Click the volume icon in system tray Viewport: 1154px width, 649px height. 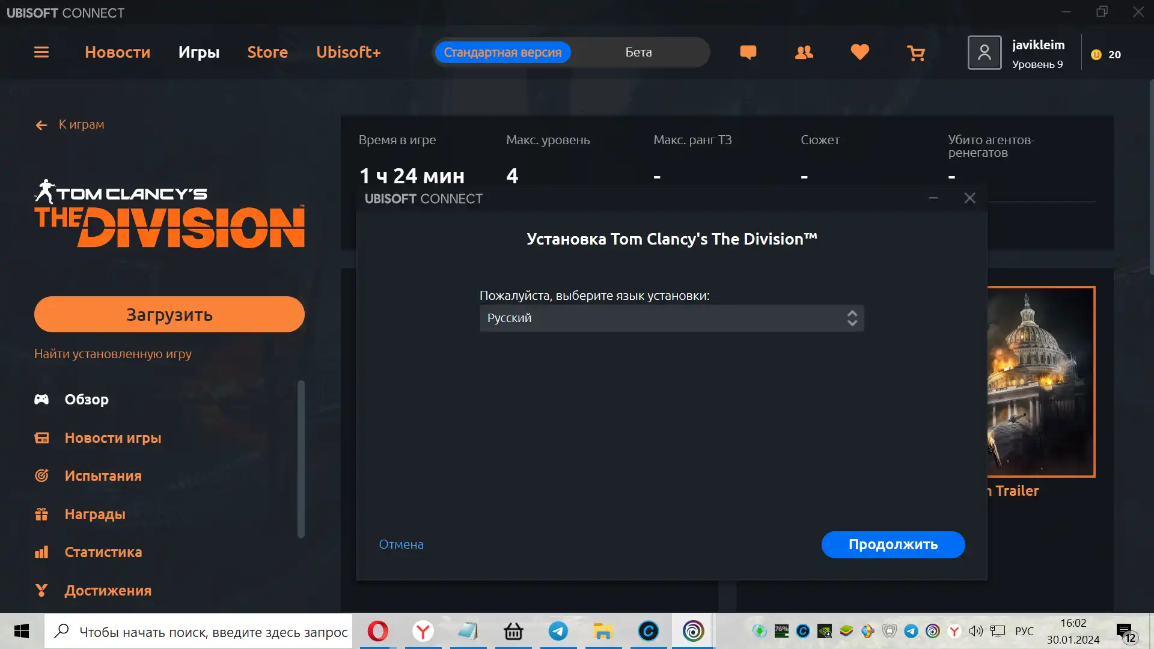tap(976, 631)
